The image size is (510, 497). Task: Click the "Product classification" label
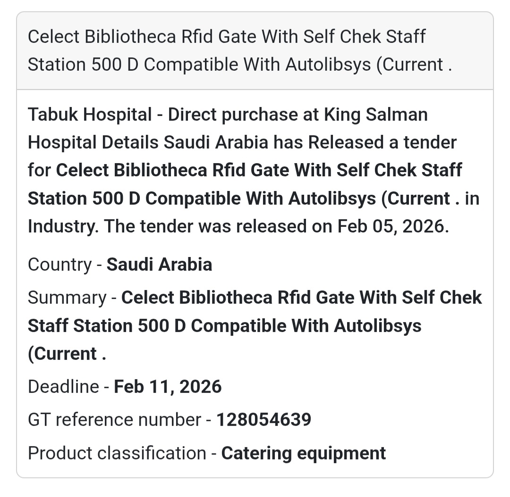pos(117,453)
